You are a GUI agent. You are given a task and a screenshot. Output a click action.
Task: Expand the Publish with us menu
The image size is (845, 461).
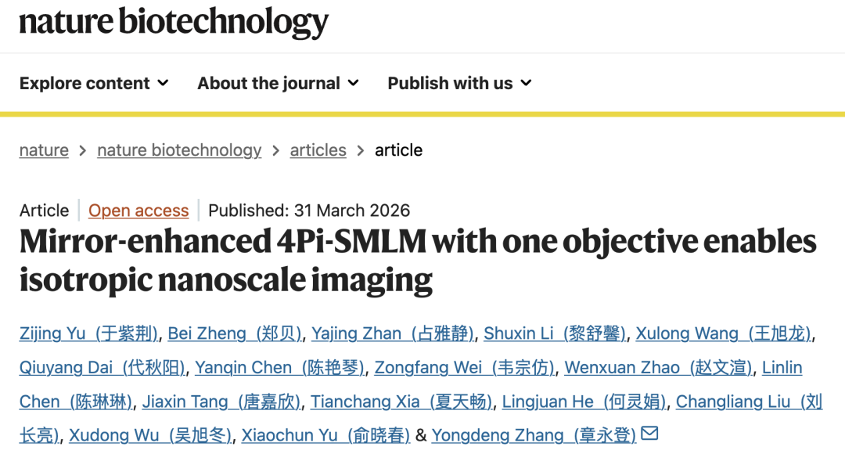[459, 83]
